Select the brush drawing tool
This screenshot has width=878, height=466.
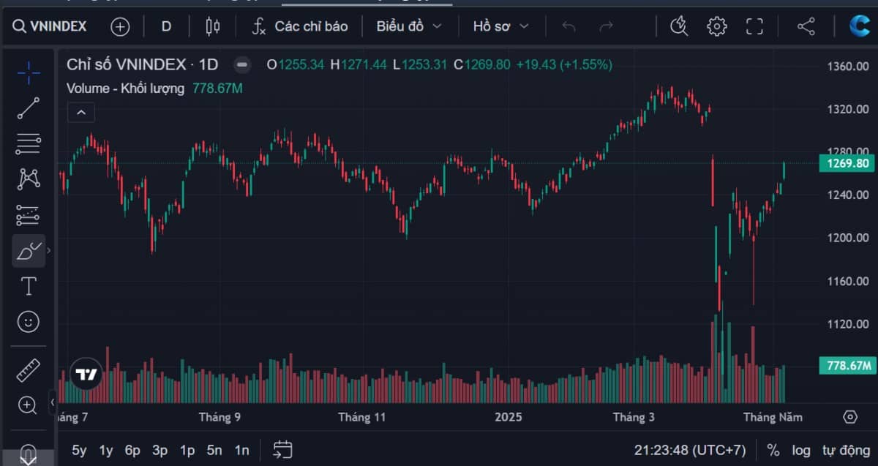pos(29,252)
